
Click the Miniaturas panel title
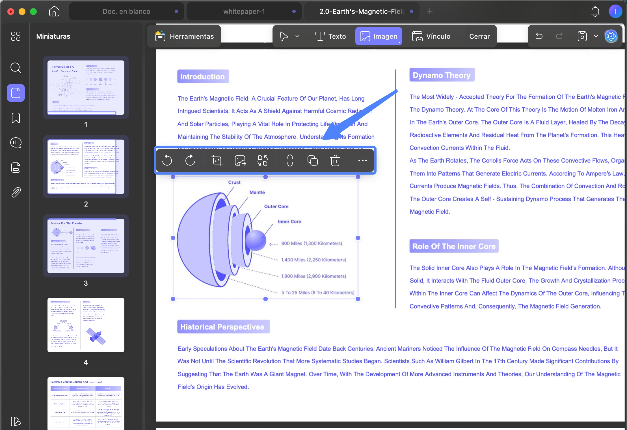click(53, 36)
